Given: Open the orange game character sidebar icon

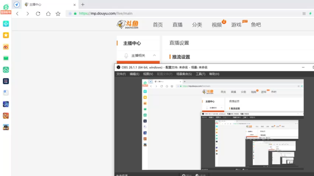Looking at the screenshot, I should coord(6,116).
